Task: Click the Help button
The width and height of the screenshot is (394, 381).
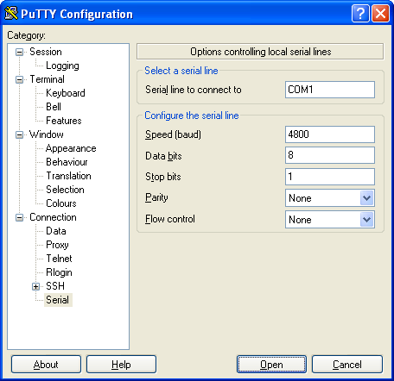Action: tap(121, 365)
